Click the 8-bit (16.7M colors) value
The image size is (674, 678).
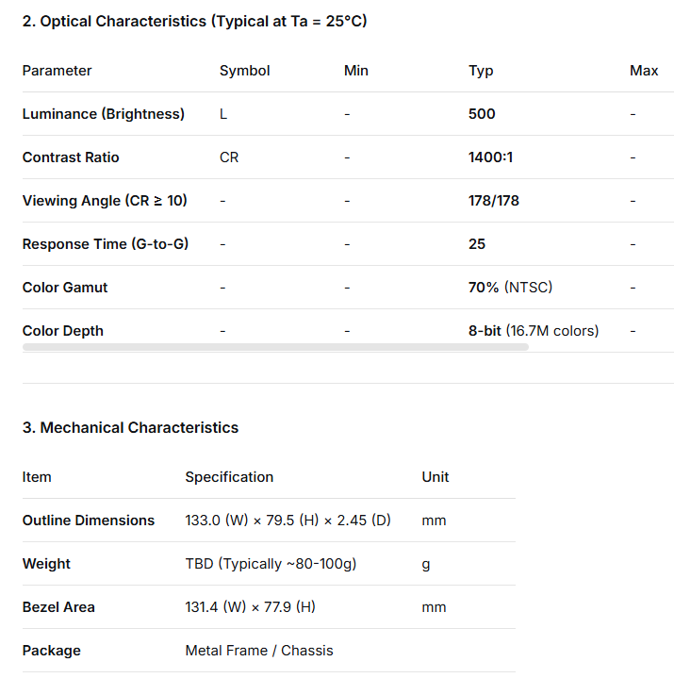[x=534, y=331]
